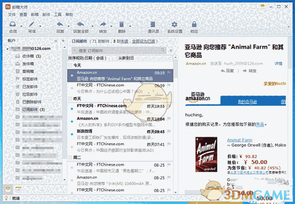Expand advanced search double-chevron
Screen dimensions: 295x204
[x=171, y=51]
